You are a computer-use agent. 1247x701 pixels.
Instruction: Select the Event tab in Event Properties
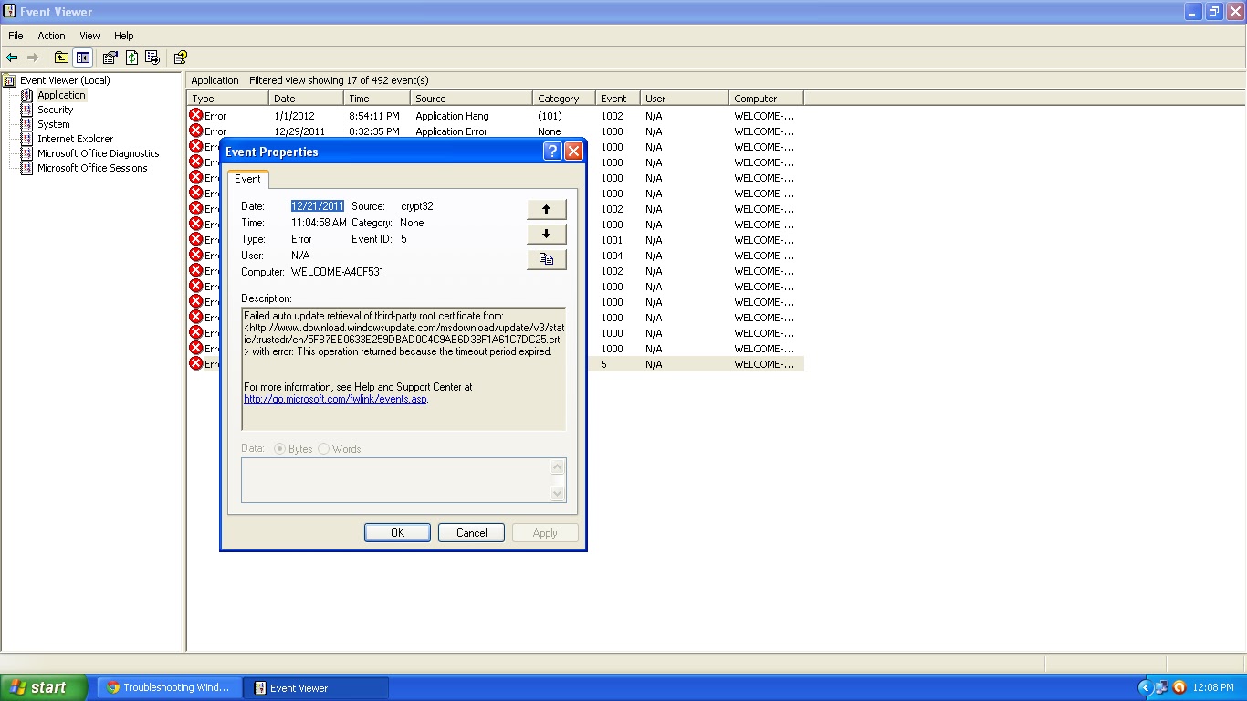coord(247,179)
